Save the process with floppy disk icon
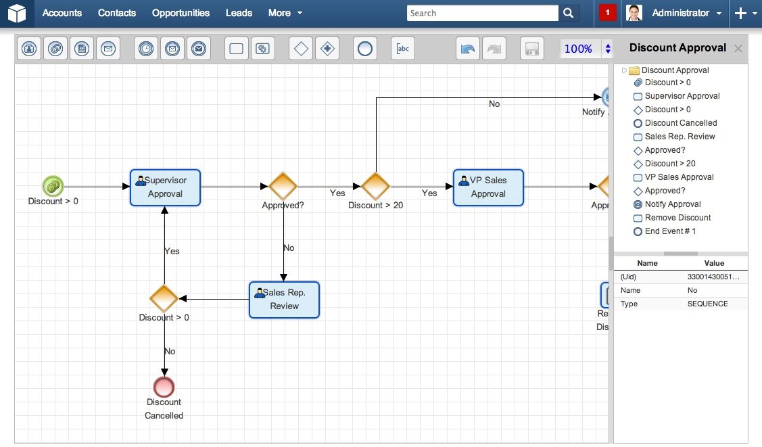Viewport: 762px width, 447px height. click(531, 49)
